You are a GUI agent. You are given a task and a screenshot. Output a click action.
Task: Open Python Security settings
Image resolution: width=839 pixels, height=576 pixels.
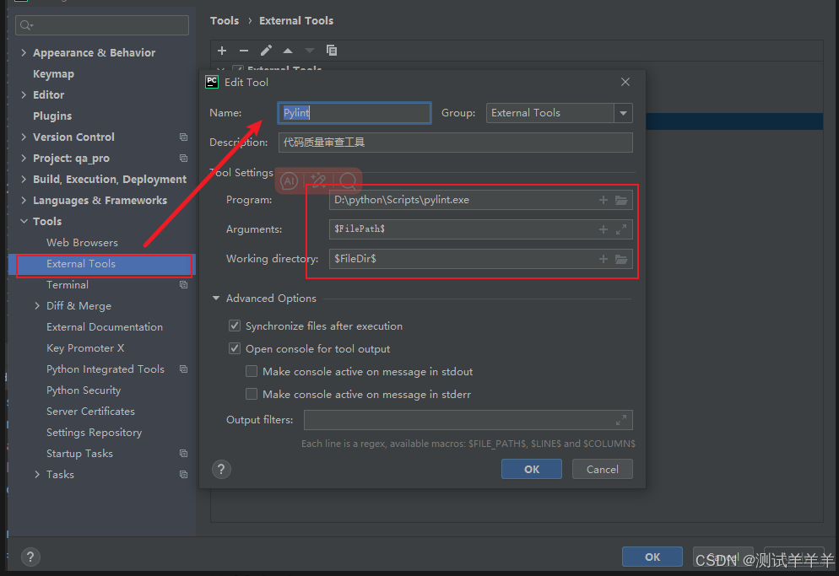tap(84, 390)
